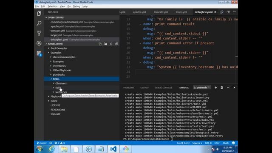
Task: Switch to the Debug Console tab
Action: (163, 88)
